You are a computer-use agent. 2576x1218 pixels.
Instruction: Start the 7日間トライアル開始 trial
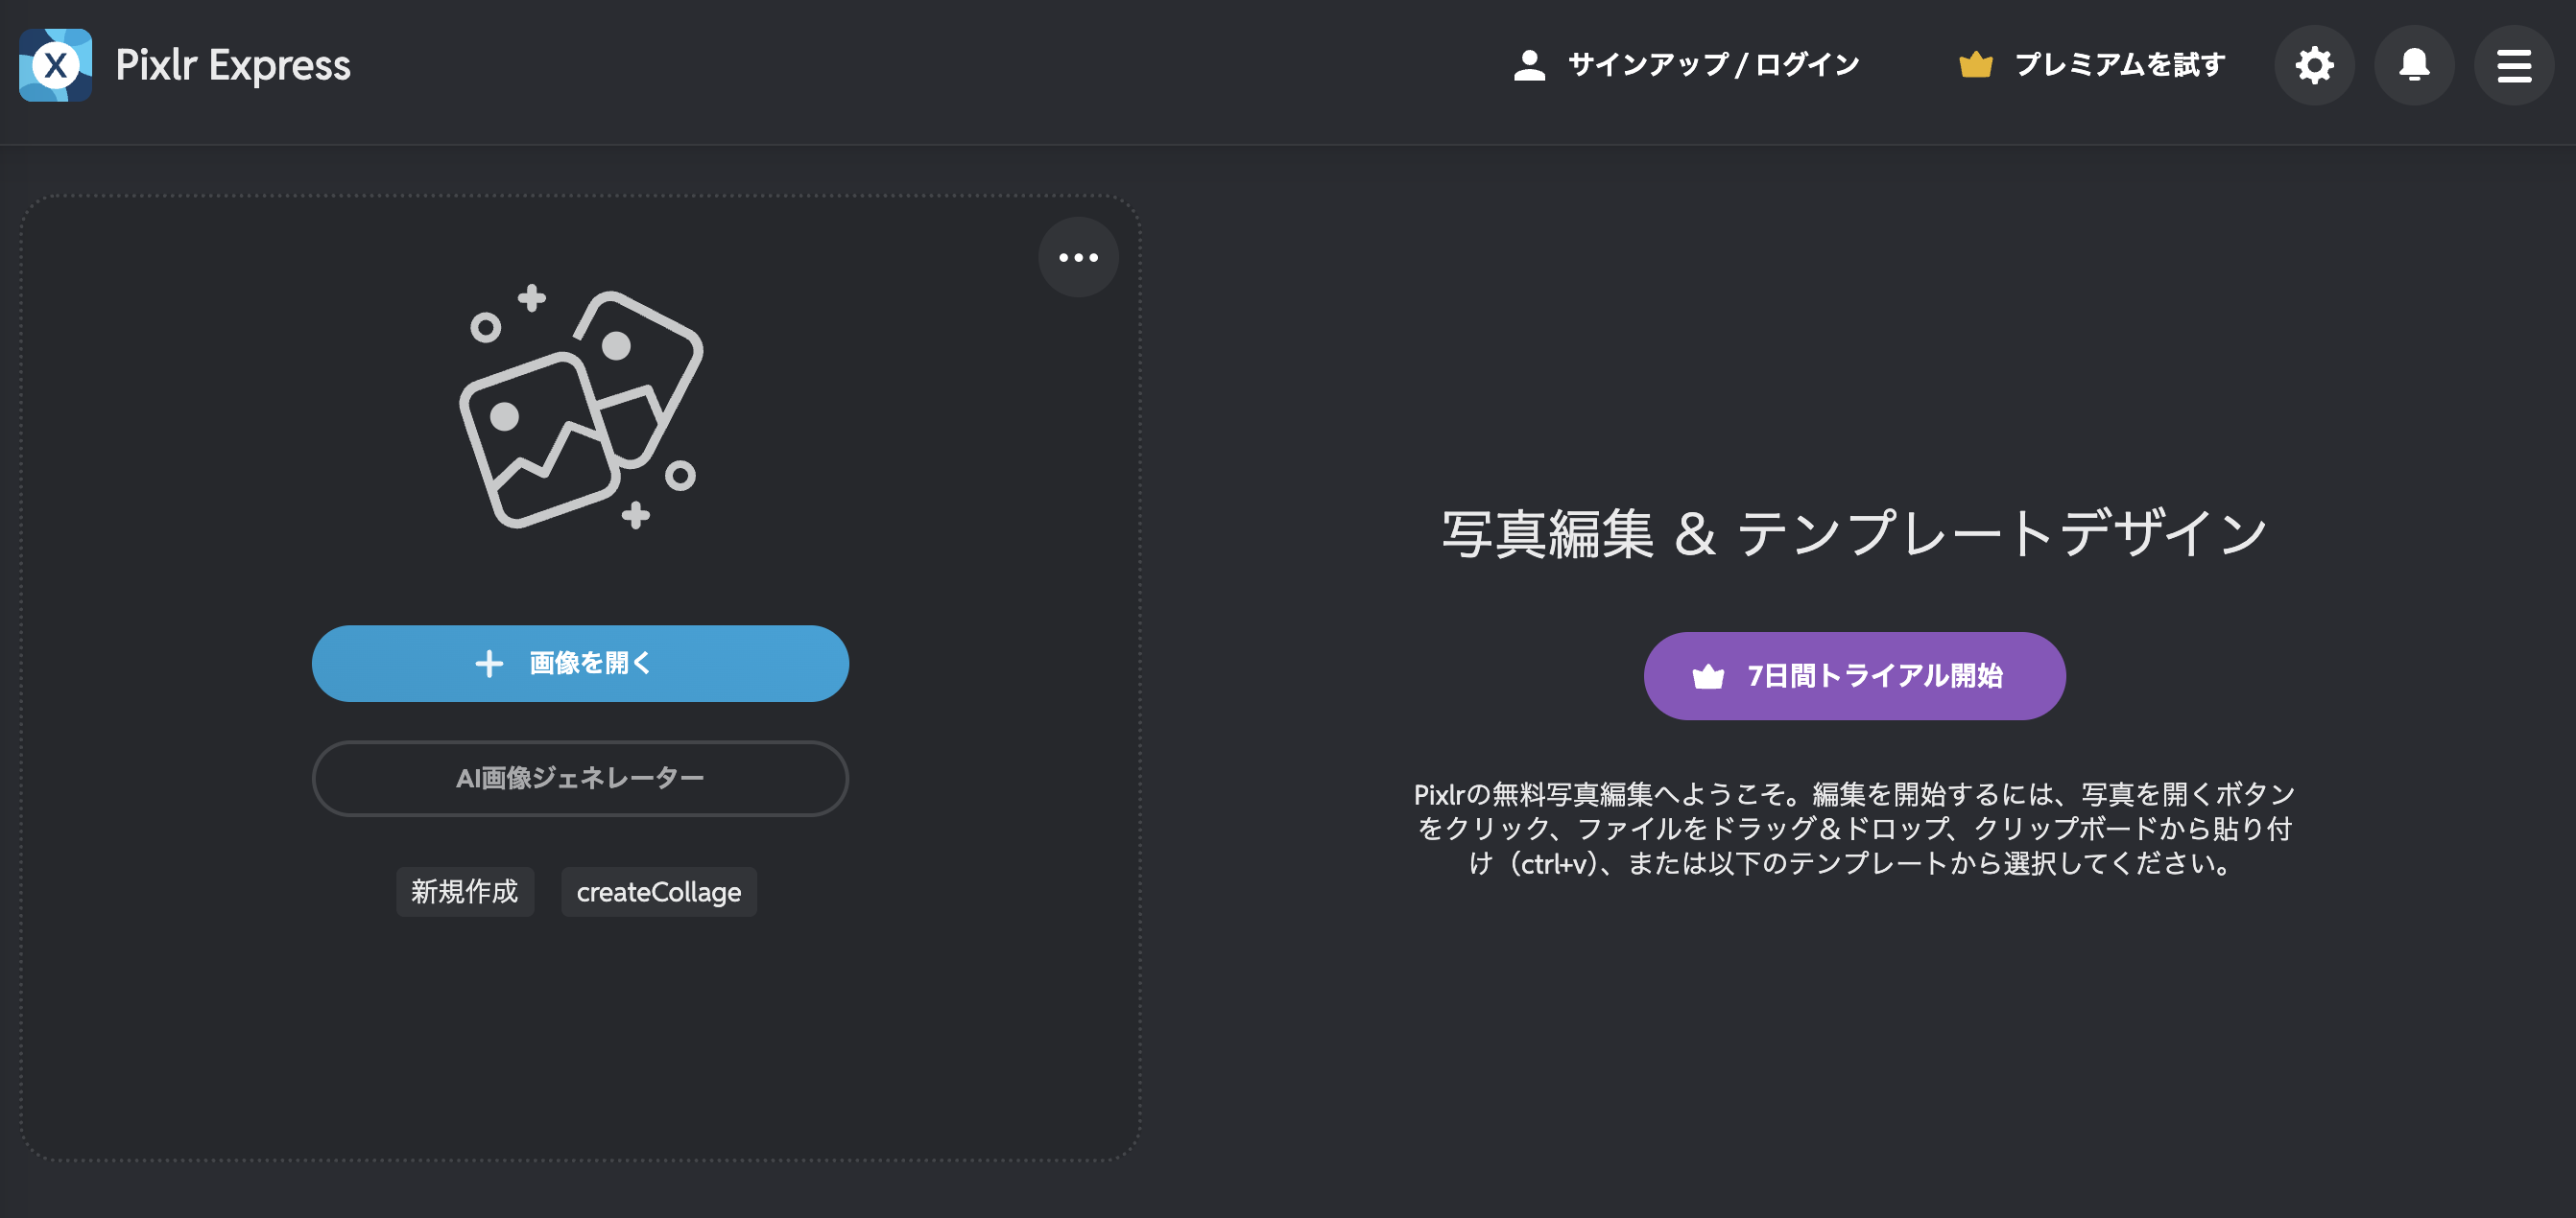(1874, 676)
